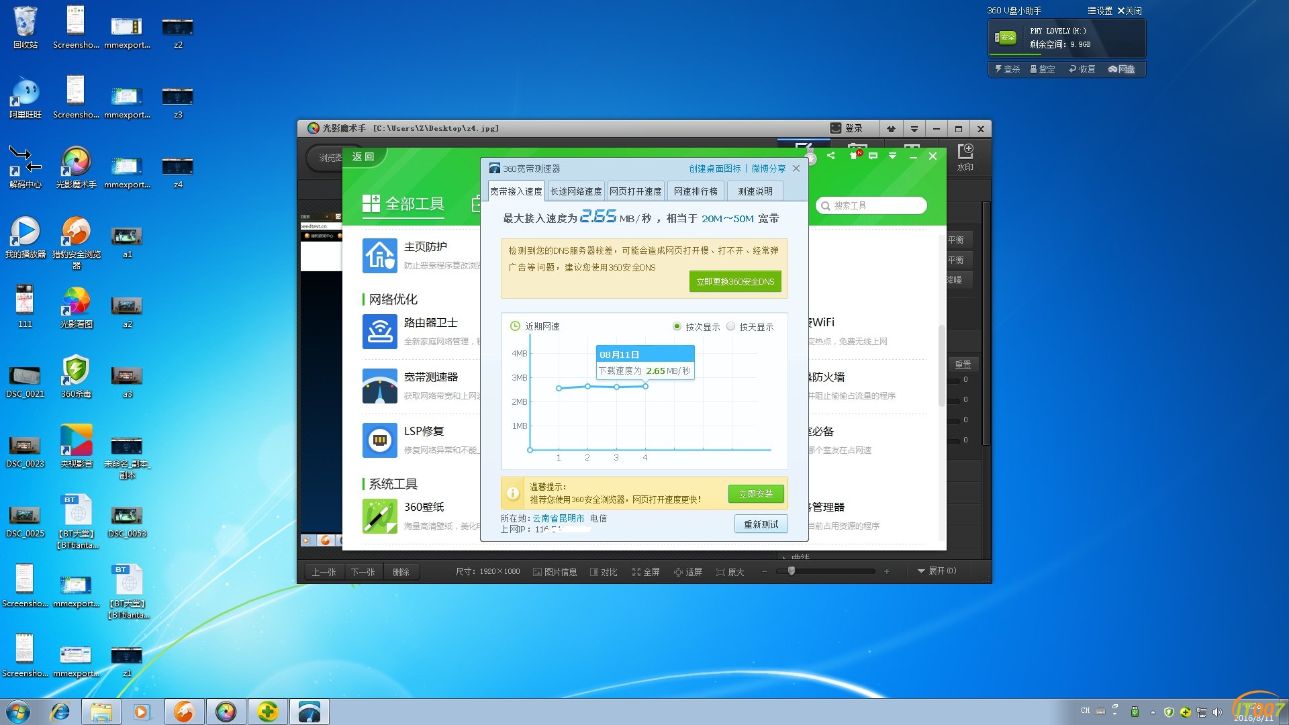
Task: Open the network tray icon
Action: pos(1201,712)
